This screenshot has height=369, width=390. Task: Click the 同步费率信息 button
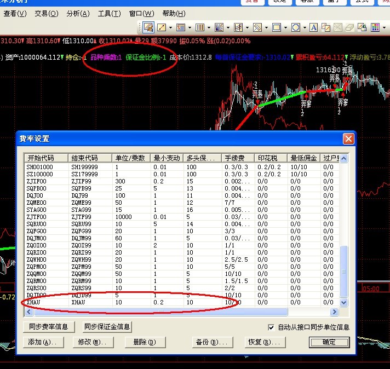(x=49, y=327)
